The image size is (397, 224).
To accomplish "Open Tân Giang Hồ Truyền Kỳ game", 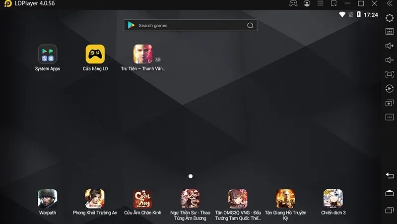I will pos(285,199).
